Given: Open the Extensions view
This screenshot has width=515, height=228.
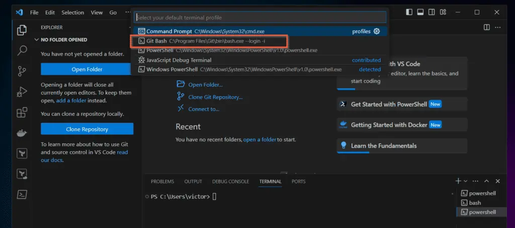Looking at the screenshot, I should (x=22, y=113).
